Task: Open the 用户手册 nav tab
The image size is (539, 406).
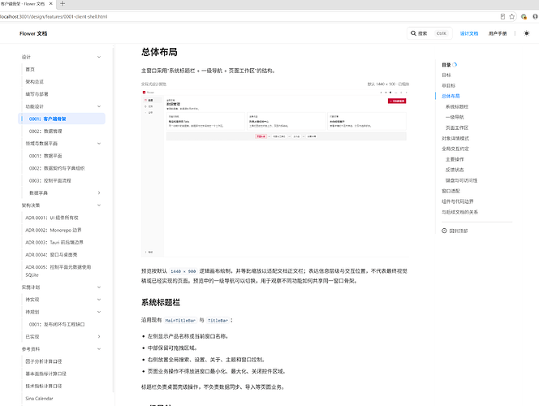Action: [x=498, y=33]
